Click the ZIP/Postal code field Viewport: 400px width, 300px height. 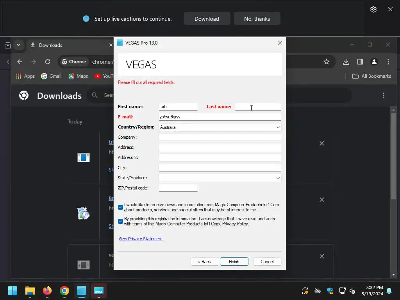pos(178,188)
